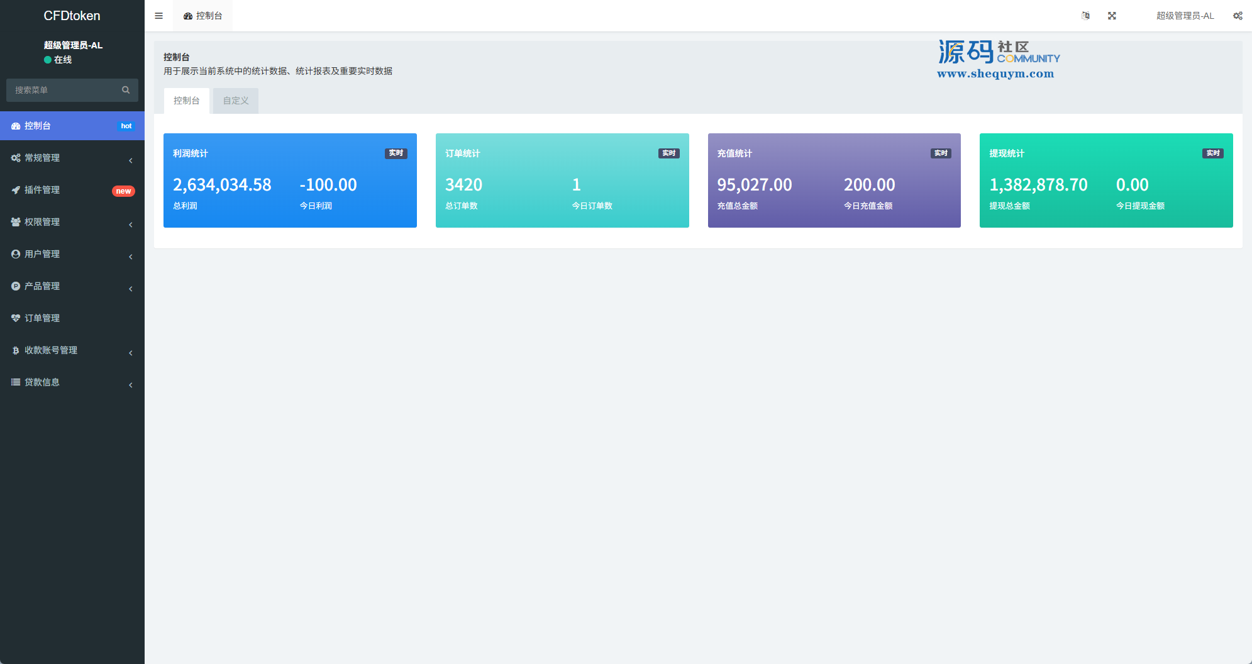Click into the 搜索菜单 search field

tap(63, 90)
